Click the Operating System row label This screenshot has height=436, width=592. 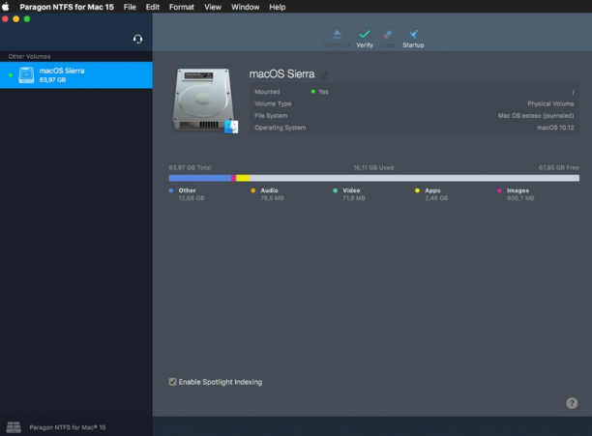[x=281, y=128]
